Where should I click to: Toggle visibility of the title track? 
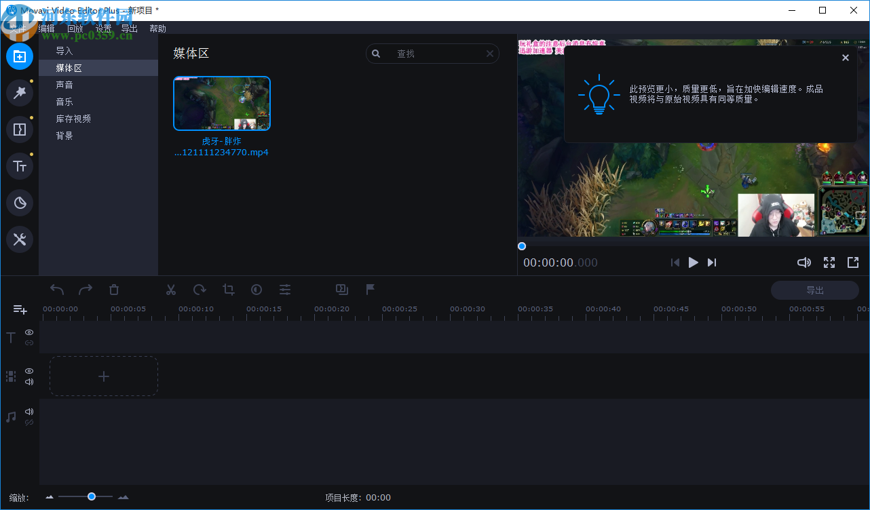29,332
